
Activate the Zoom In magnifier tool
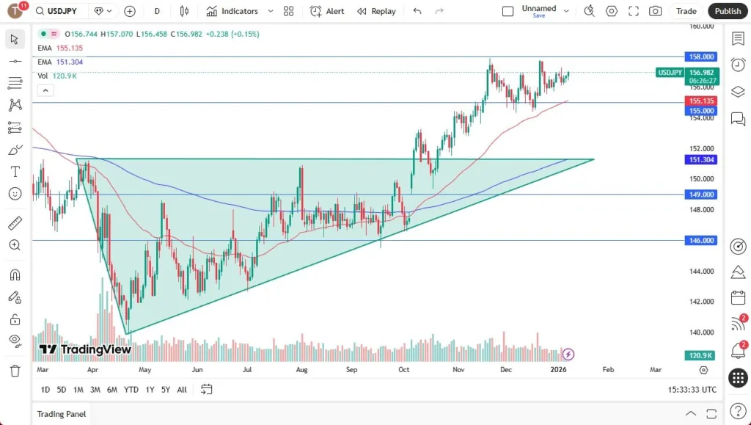[x=15, y=245]
